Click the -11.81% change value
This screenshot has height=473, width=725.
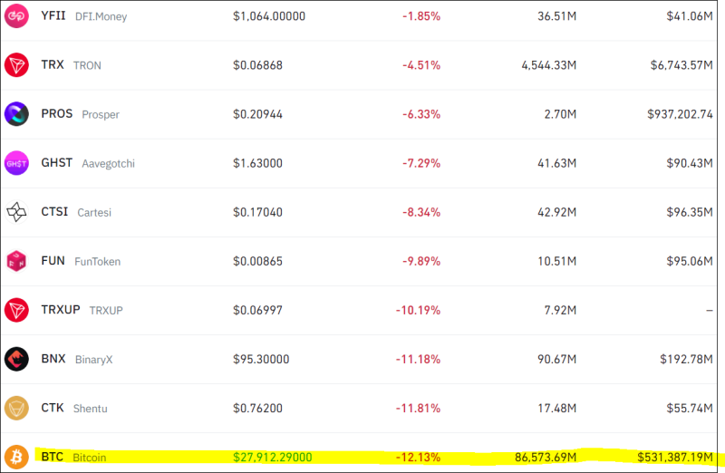pos(418,409)
